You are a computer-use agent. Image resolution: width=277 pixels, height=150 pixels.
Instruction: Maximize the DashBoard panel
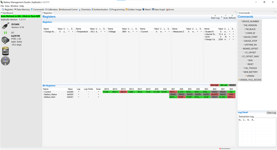point(40,12)
